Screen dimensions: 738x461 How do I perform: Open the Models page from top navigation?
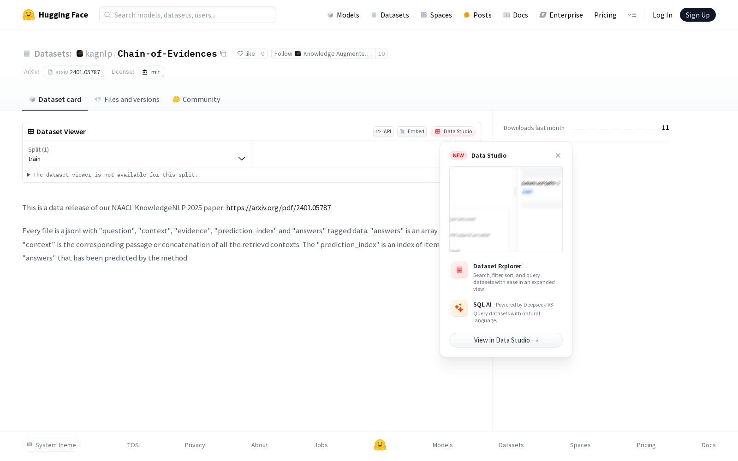coord(343,15)
